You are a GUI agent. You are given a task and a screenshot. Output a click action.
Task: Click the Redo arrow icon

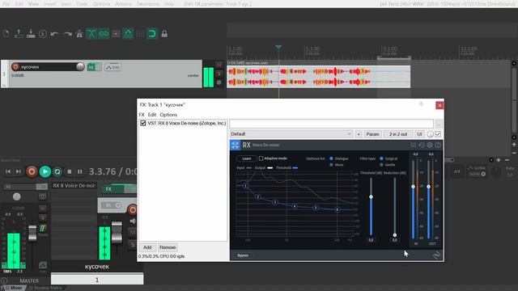coord(67,34)
